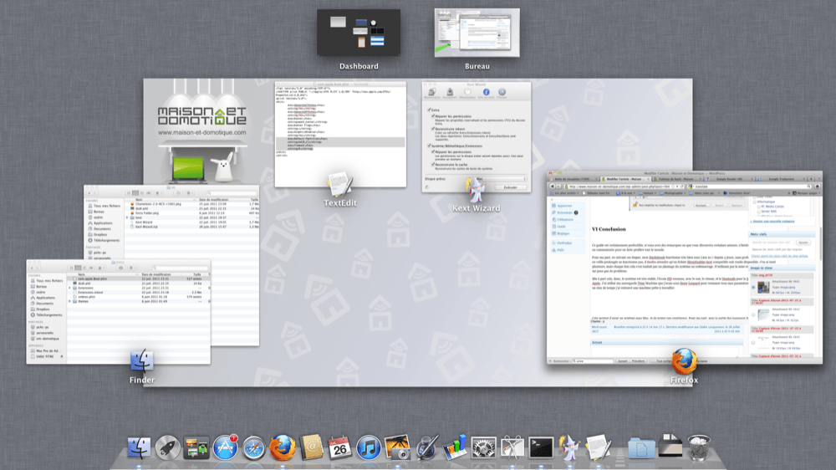Open Chargés pane in Kext Wizard toolbar

pos(502,94)
